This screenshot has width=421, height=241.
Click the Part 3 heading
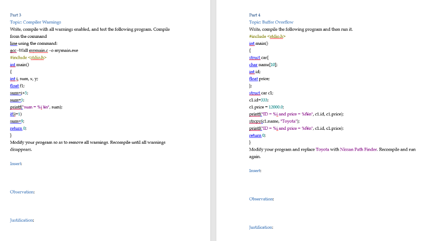[x=15, y=15]
